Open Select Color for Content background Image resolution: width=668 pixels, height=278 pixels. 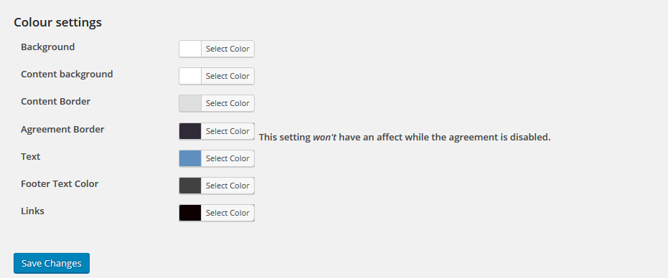(227, 76)
